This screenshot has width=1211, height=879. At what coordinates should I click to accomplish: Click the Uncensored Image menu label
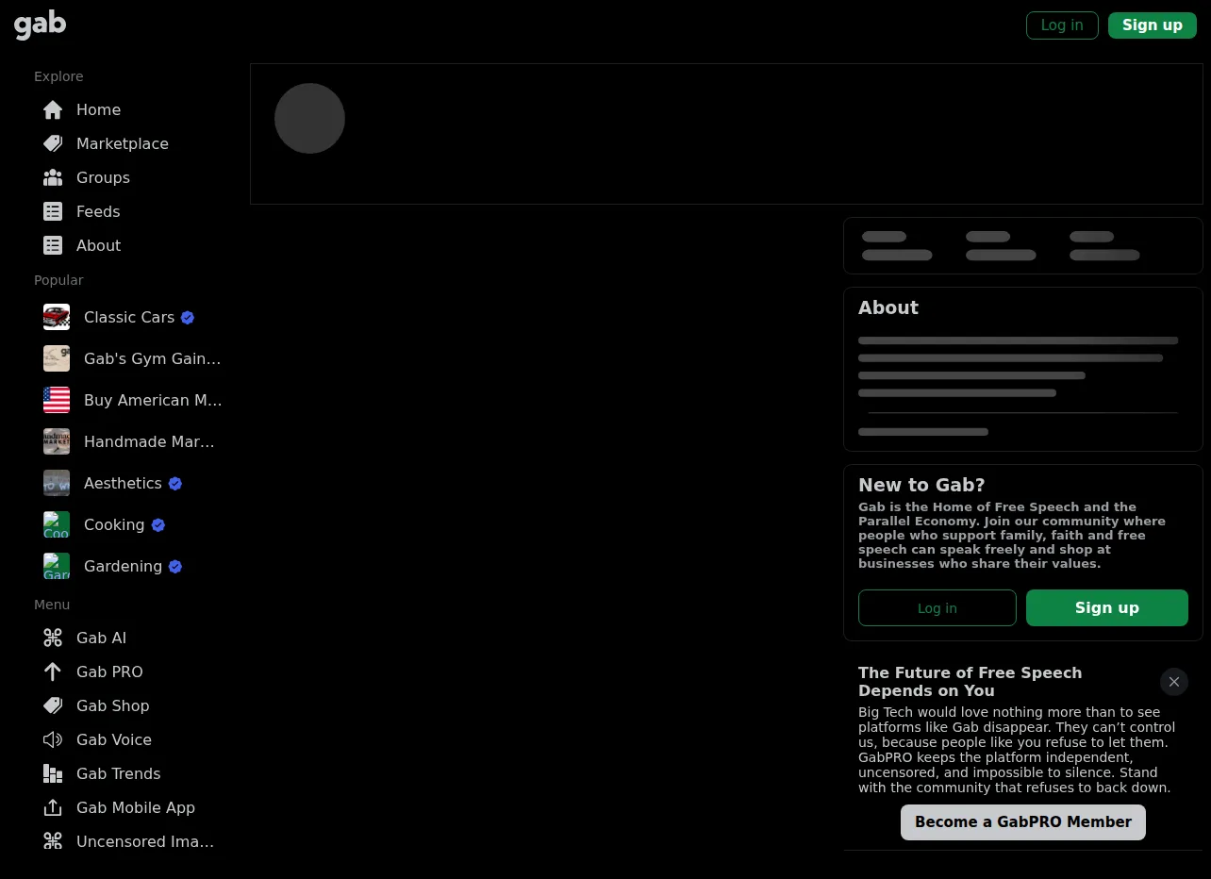click(x=145, y=842)
